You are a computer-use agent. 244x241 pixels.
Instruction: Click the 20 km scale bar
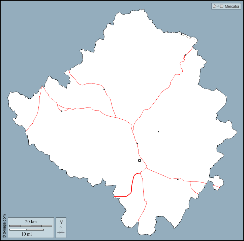click(x=31, y=225)
